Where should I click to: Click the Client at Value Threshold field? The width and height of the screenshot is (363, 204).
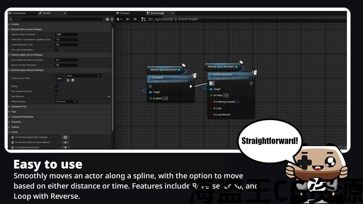[x=66, y=35]
